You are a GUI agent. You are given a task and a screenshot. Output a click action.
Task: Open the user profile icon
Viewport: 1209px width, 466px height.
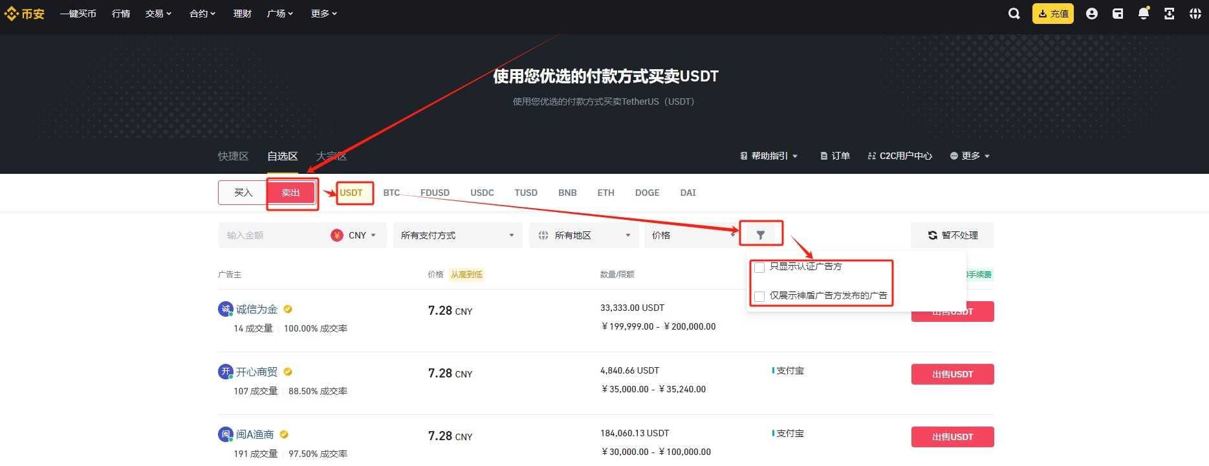(1092, 14)
